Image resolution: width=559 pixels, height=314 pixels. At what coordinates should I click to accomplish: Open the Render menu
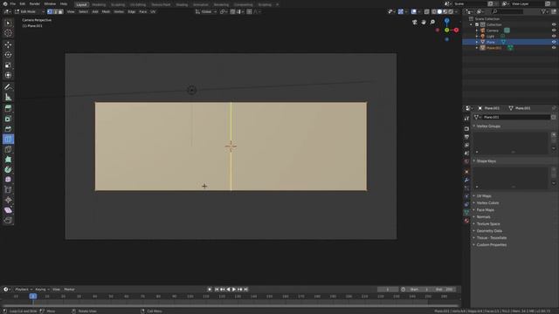[x=35, y=3]
